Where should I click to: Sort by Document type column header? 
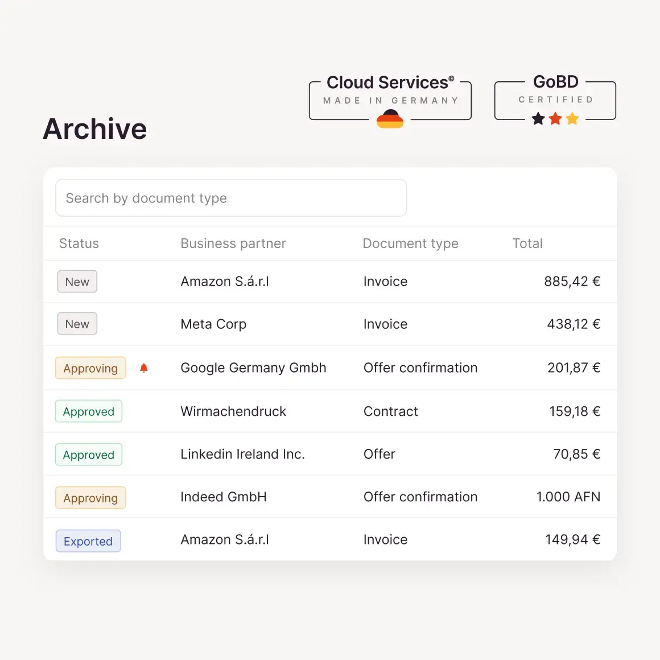pyautogui.click(x=410, y=244)
